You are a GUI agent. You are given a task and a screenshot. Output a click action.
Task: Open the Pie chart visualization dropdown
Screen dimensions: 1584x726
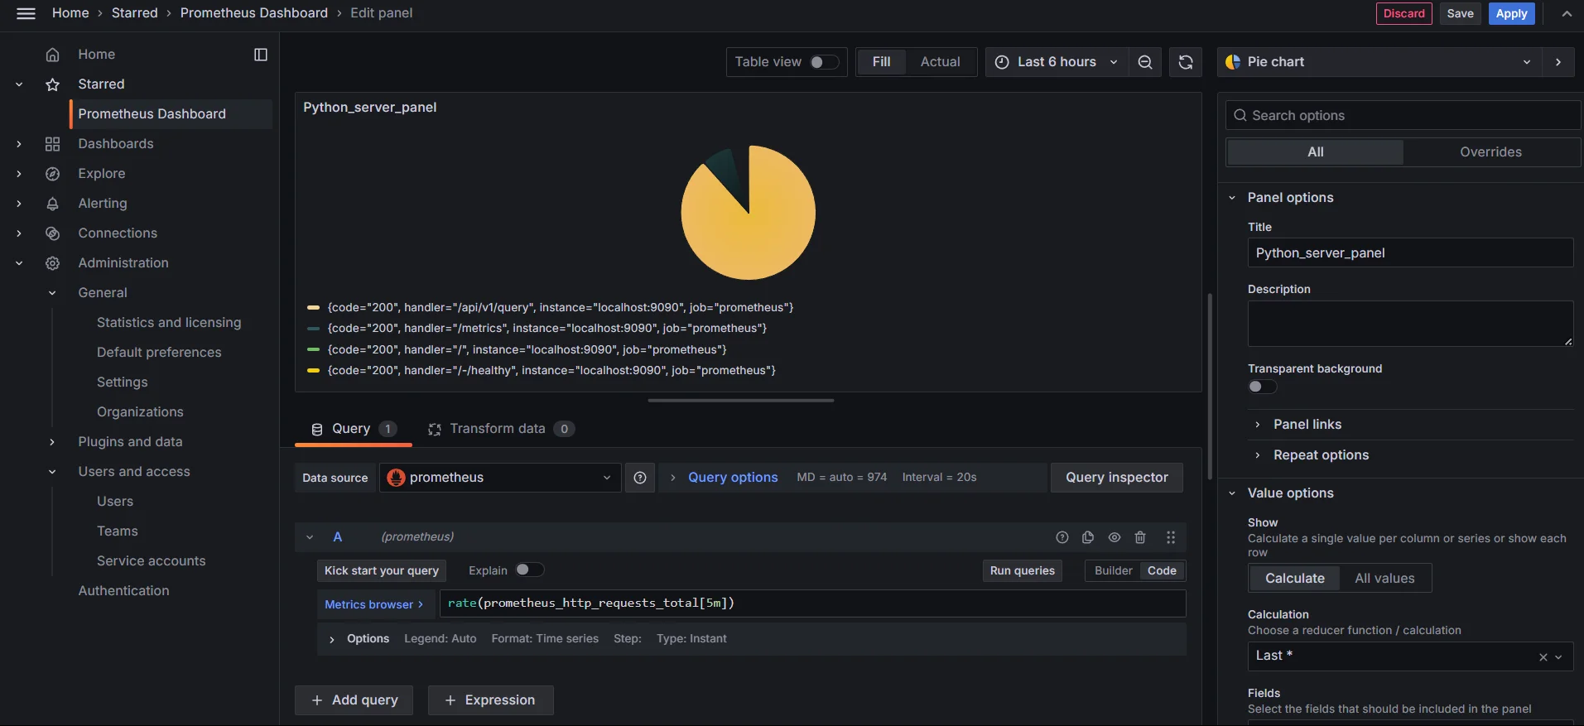pyautogui.click(x=1379, y=62)
